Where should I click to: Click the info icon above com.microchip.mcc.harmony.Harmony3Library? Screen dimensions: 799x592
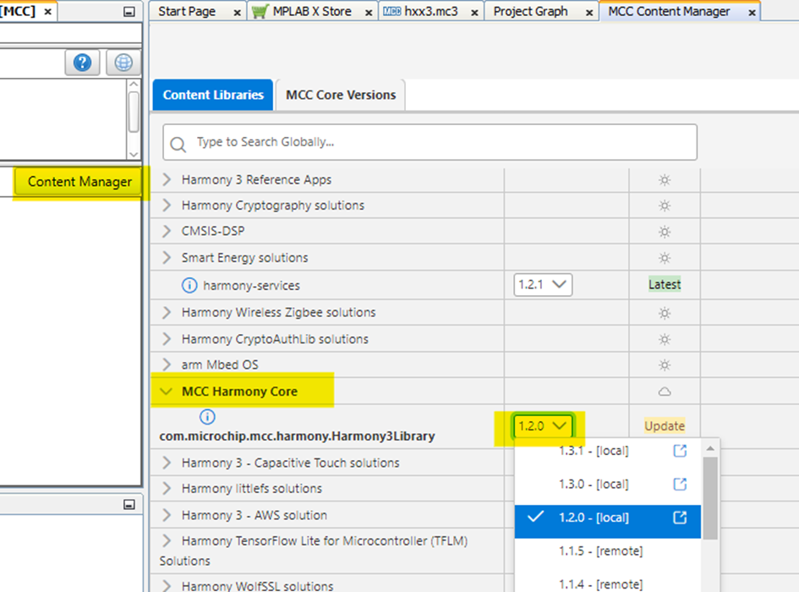(207, 415)
